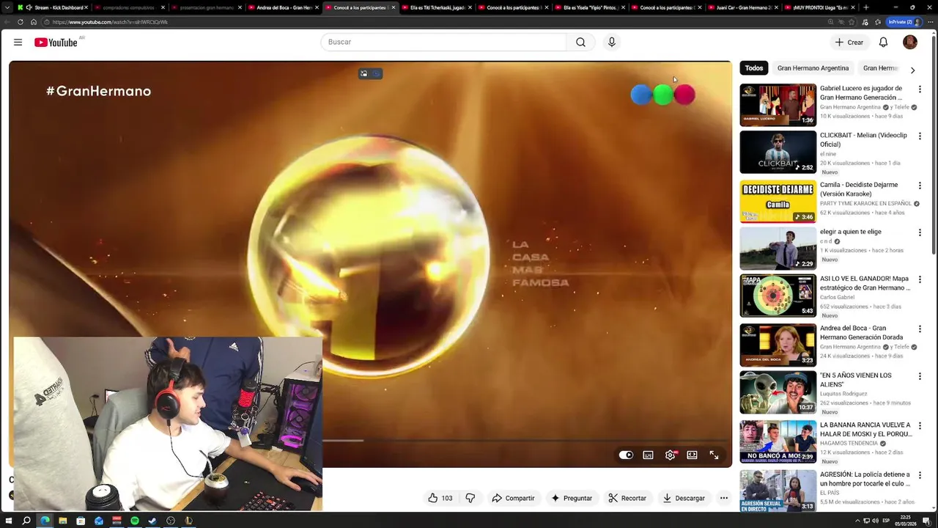Image resolution: width=938 pixels, height=528 pixels.
Task: Switch to Juani Car - Gran Hermano tab
Action: click(743, 7)
